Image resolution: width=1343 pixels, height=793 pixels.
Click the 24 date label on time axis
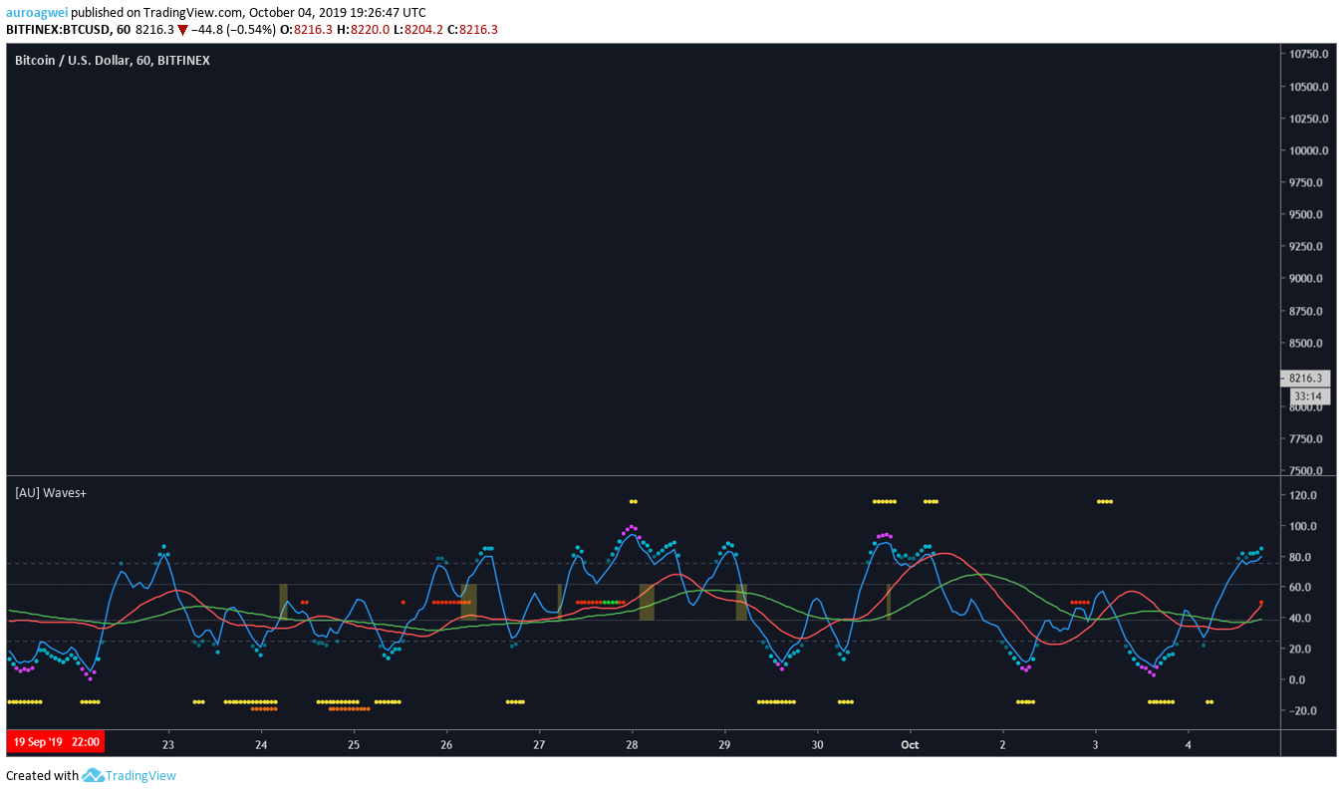pyautogui.click(x=261, y=743)
